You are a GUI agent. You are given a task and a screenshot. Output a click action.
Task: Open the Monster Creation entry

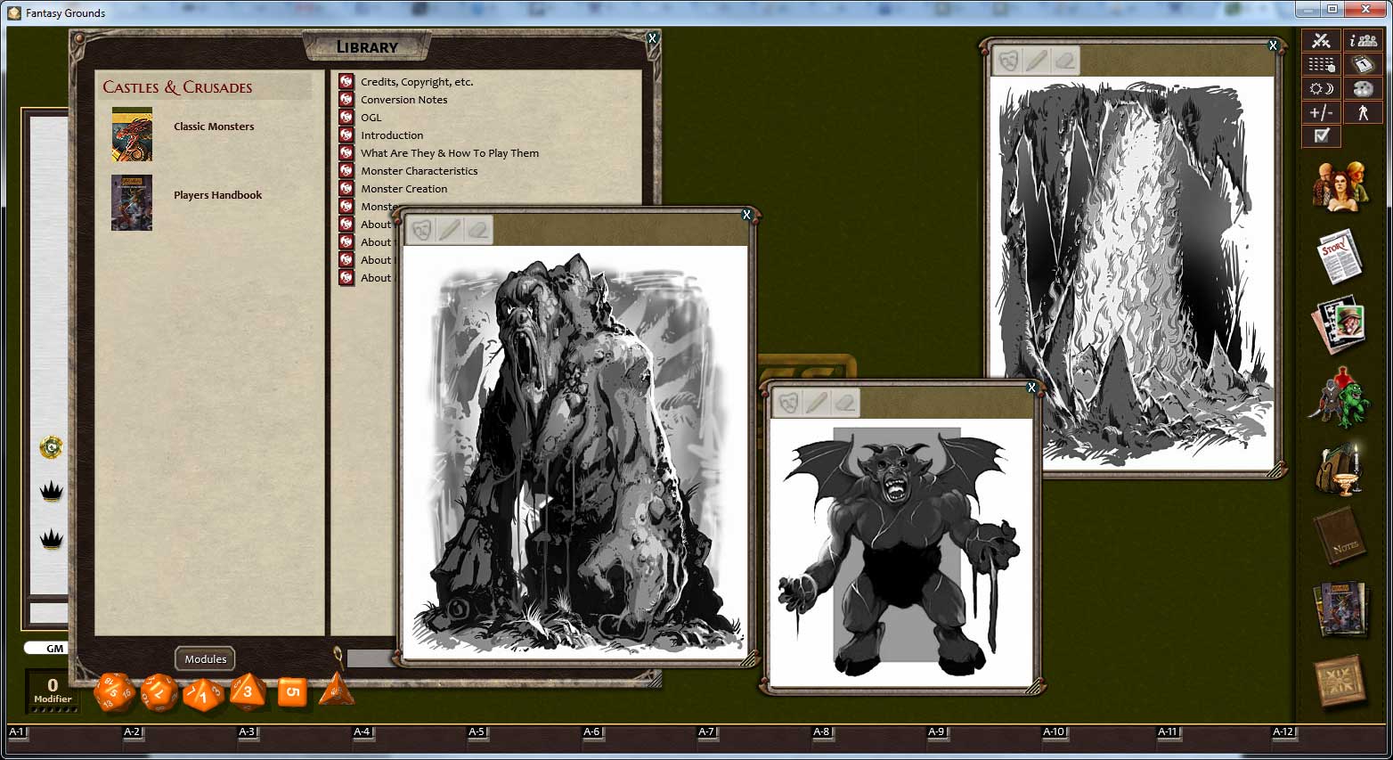coord(403,188)
